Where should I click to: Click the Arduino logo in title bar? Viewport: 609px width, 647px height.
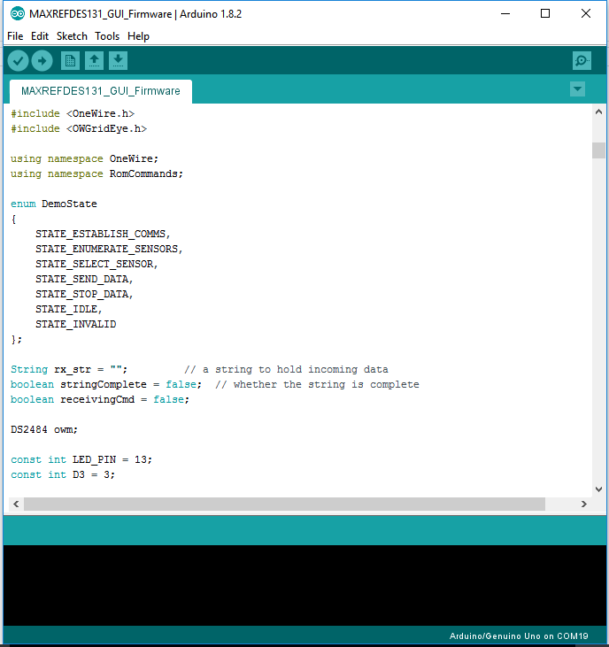point(17,14)
